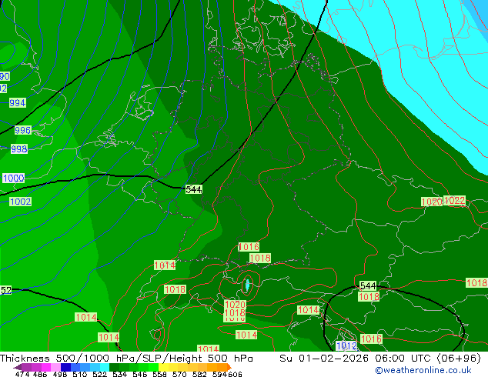Click the 544 label above the 1018 label
This screenshot has width=488, height=377.
tap(368, 285)
